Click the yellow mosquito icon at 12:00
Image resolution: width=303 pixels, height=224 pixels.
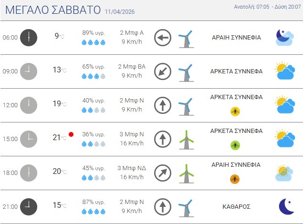[x=235, y=112]
